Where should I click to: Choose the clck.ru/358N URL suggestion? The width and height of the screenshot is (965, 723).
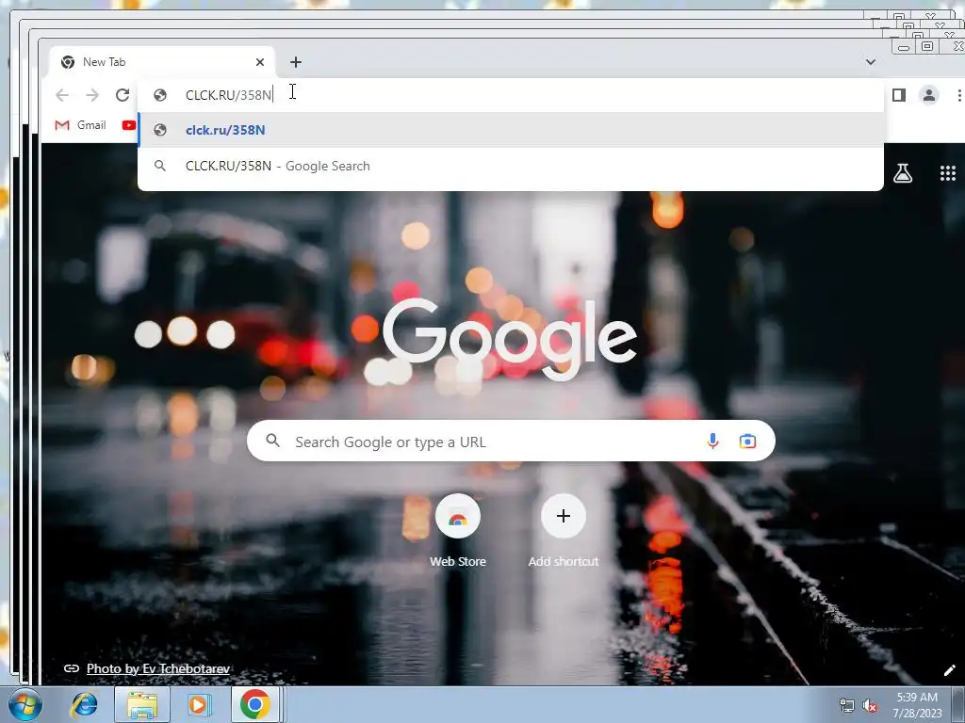pos(511,130)
